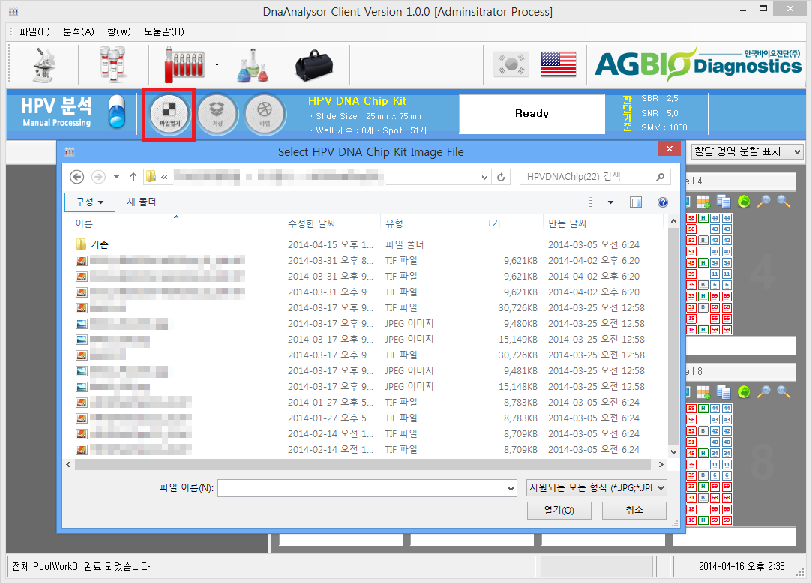The image size is (812, 584).
Task: Open the 파일(F) menu
Action: 34,31
